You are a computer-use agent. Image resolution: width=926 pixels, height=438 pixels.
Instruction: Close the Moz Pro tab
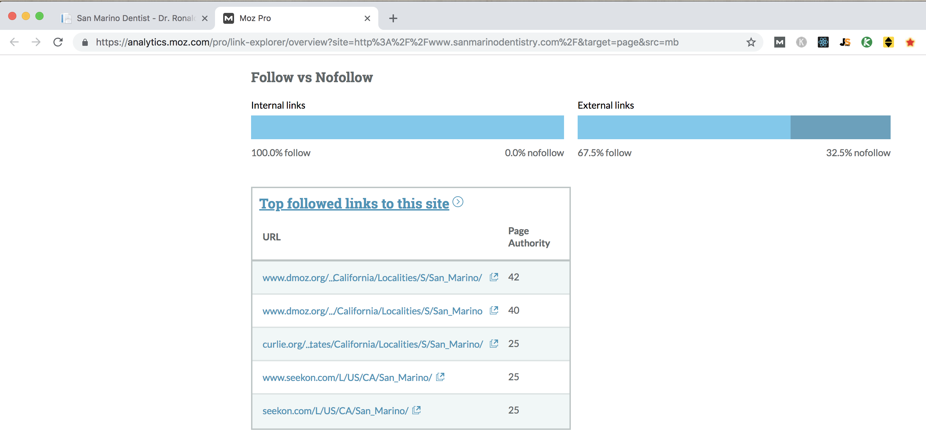click(x=367, y=18)
